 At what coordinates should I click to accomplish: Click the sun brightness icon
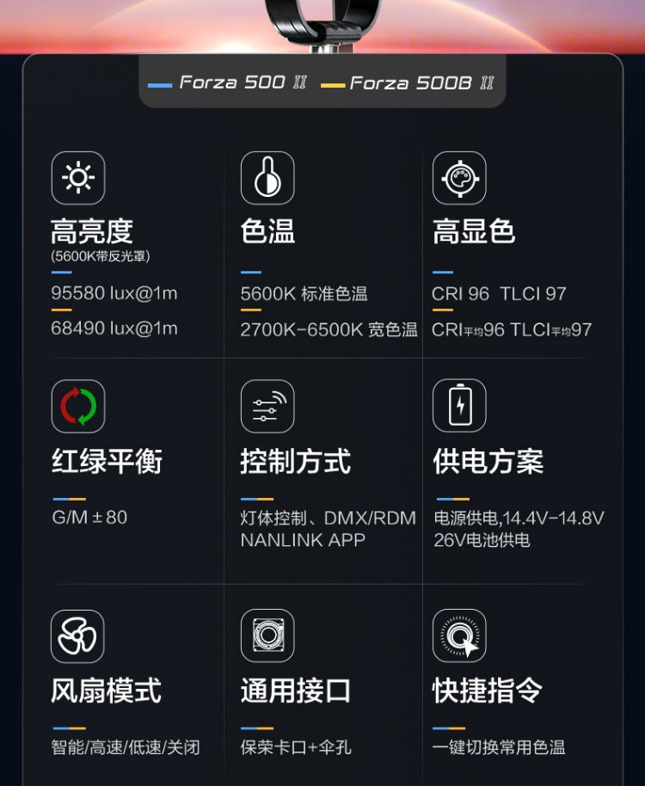click(78, 178)
